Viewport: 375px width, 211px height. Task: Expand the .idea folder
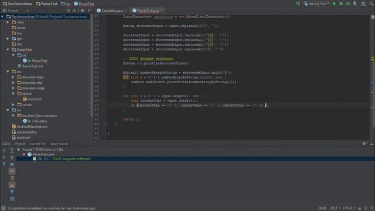[8, 22]
